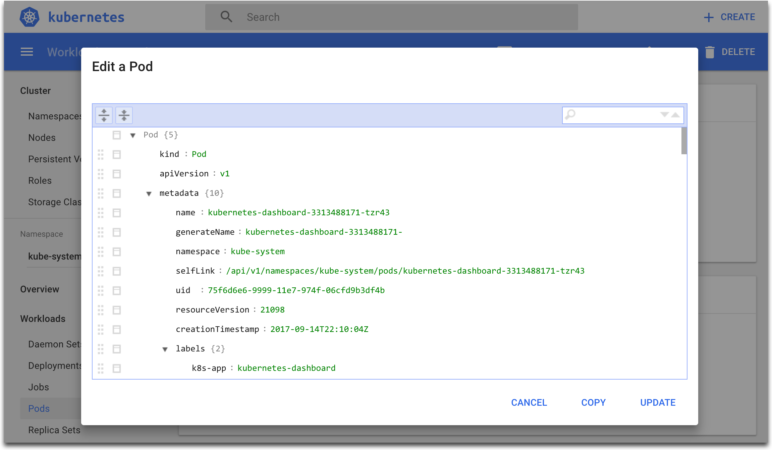Open Nodes in Cluster sidebar
This screenshot has width=772, height=450.
click(42, 138)
